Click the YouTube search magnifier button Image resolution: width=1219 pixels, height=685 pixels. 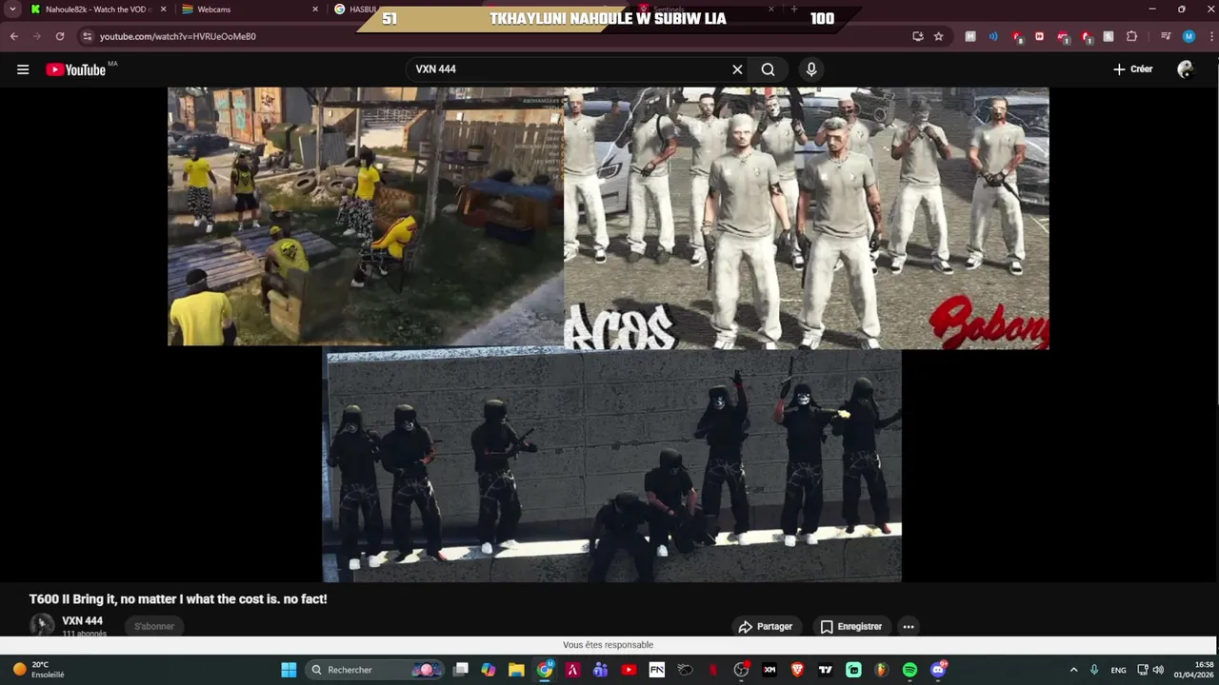tap(768, 69)
